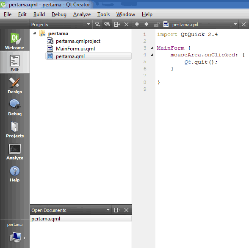Screen dimensions: 249x248
Task: Click the Qt.quit(); statement in editor
Action: pyautogui.click(x=201, y=62)
